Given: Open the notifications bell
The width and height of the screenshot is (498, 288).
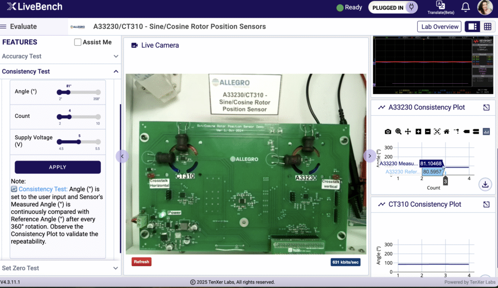Looking at the screenshot, I should (x=465, y=7).
